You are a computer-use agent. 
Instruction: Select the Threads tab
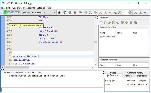[x=112, y=73]
